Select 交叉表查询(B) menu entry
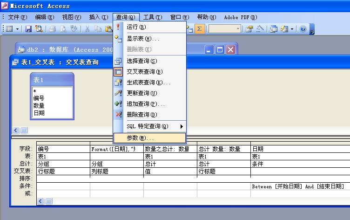This screenshot has width=350, height=220. (x=150, y=72)
